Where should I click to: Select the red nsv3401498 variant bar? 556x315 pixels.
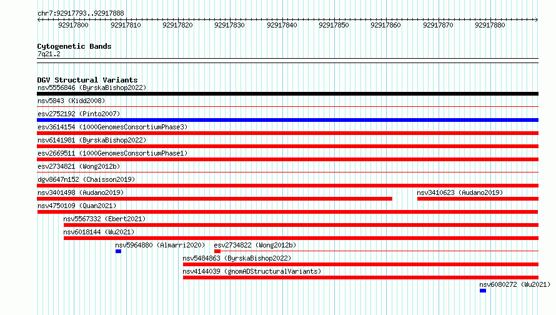point(214,199)
